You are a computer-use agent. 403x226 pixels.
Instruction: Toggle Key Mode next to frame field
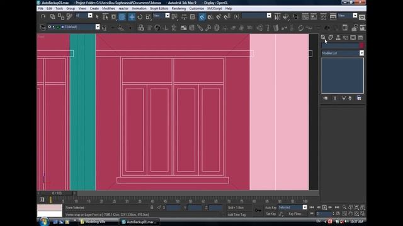pyautogui.click(x=312, y=213)
